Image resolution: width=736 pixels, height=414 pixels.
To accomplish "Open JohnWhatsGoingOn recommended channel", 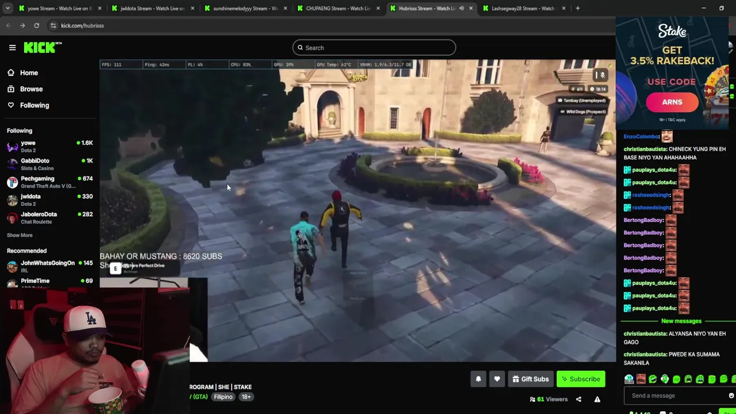I will click(49, 266).
